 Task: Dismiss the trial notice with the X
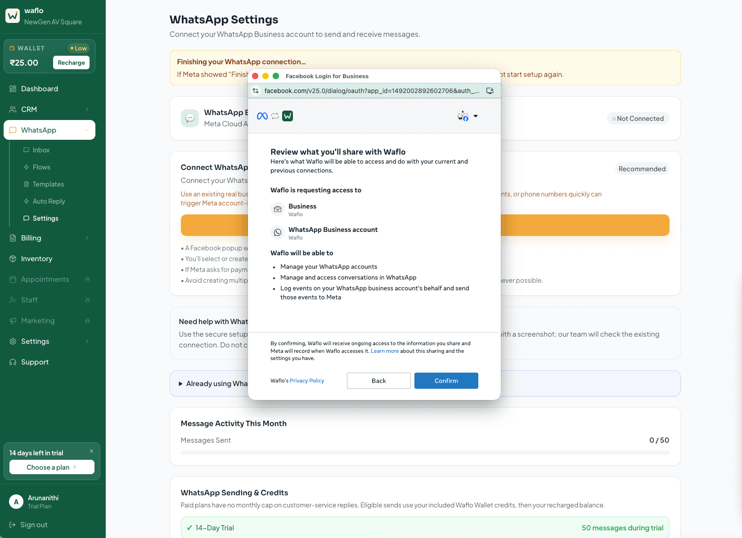tap(91, 451)
